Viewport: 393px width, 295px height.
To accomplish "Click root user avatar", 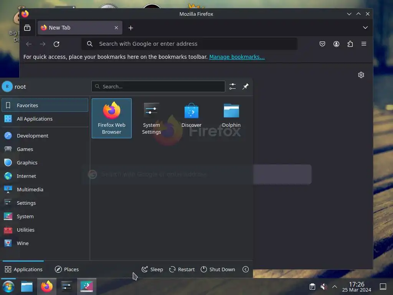I will [x=7, y=86].
